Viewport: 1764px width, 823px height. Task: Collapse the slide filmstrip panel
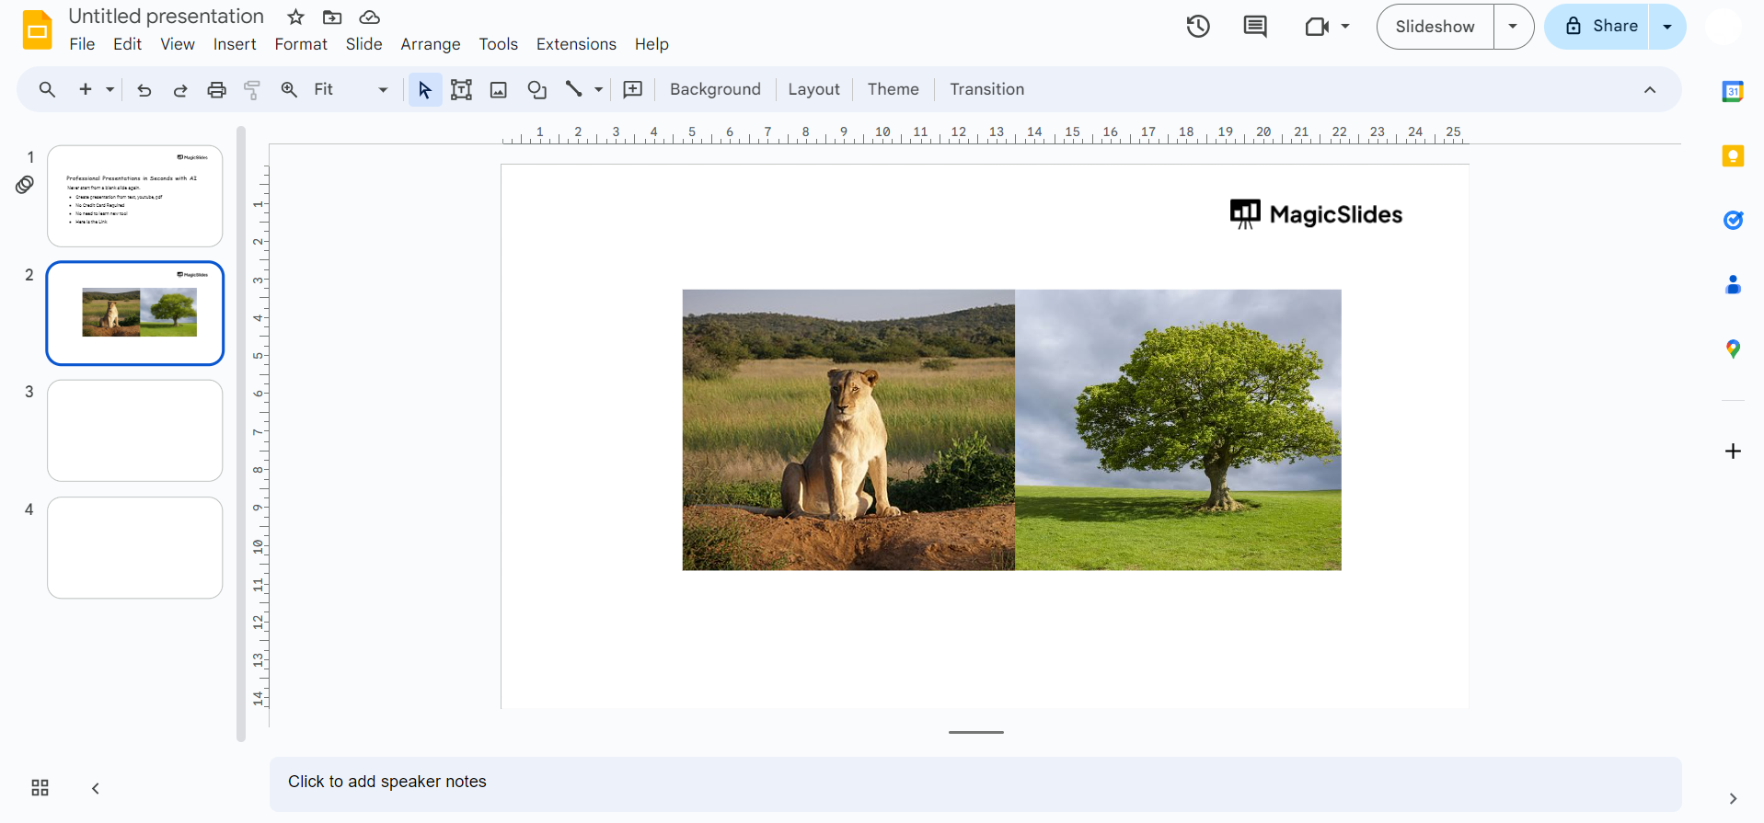[96, 788]
